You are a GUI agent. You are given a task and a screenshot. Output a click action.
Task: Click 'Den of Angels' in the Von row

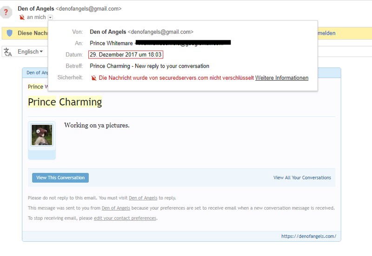(108, 32)
